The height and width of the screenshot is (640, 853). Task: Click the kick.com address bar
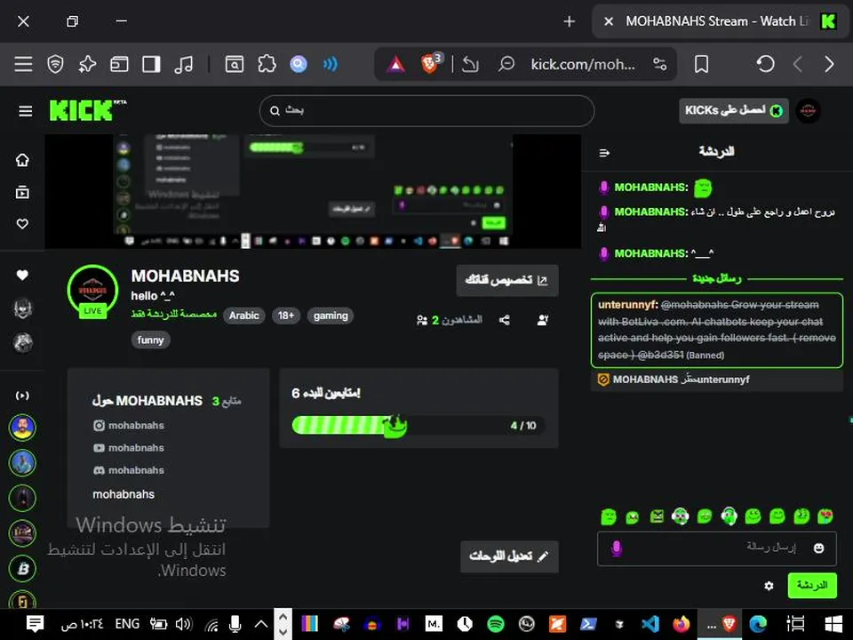(x=583, y=64)
